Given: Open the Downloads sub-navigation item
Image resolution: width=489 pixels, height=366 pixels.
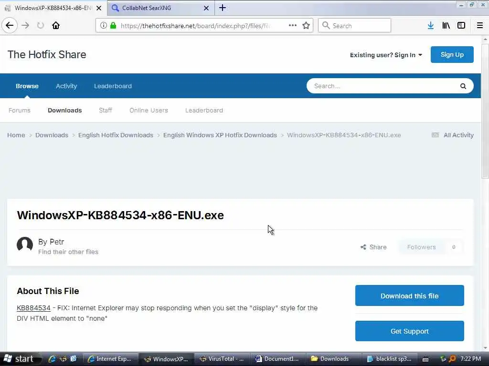Looking at the screenshot, I should coord(65,111).
